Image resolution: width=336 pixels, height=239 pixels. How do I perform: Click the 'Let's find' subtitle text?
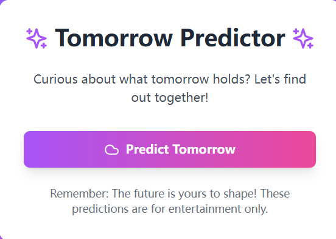280,79
